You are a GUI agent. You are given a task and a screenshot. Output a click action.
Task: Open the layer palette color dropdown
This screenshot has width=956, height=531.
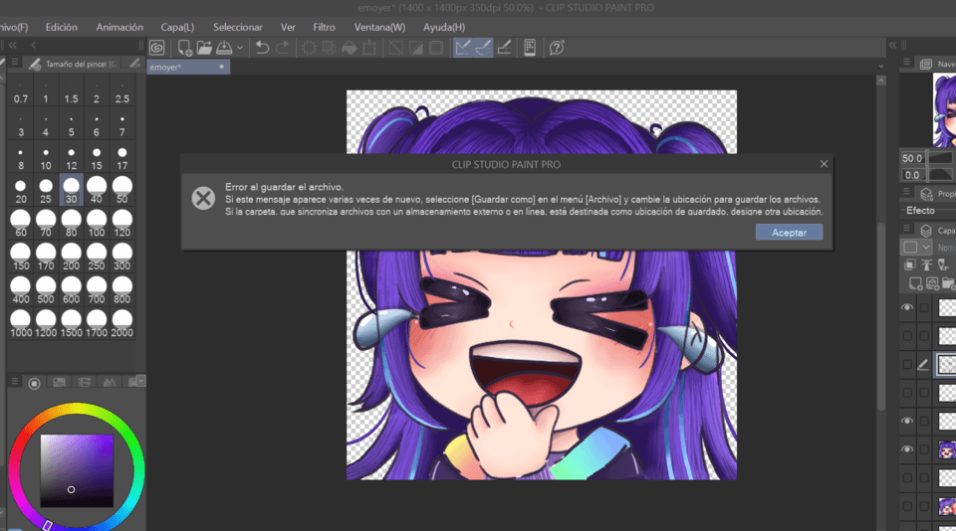[x=916, y=248]
